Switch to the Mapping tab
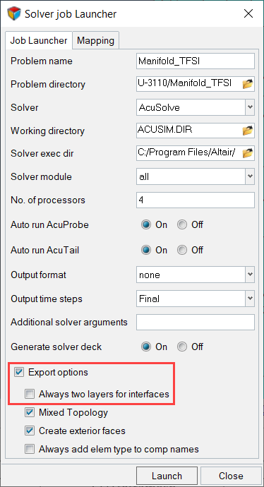264x487 pixels. (96, 41)
